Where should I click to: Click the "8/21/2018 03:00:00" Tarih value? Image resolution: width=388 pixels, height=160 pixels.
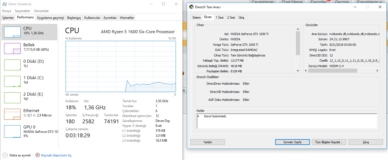[x=343, y=45]
